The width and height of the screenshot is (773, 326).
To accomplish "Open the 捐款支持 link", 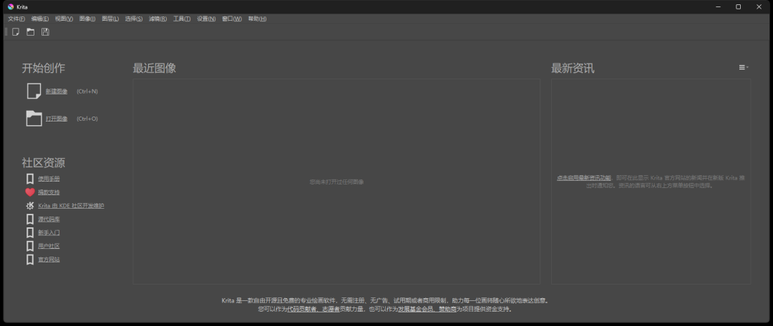I will point(49,192).
